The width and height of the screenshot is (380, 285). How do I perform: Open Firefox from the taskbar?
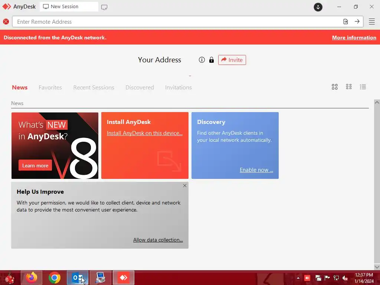coord(32,278)
